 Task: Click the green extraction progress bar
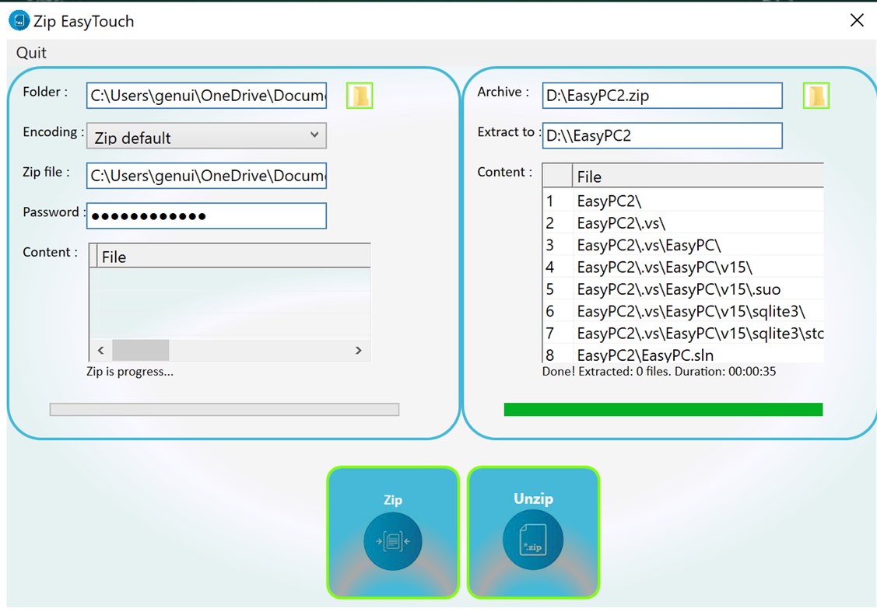click(662, 408)
